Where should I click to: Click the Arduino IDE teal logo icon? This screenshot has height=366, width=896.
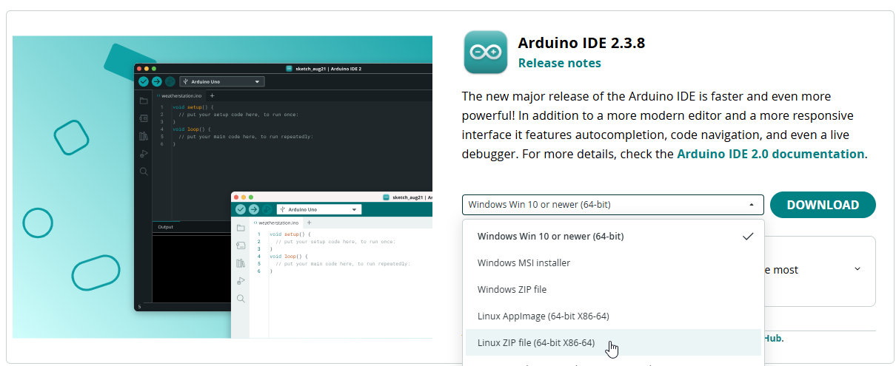click(x=486, y=52)
